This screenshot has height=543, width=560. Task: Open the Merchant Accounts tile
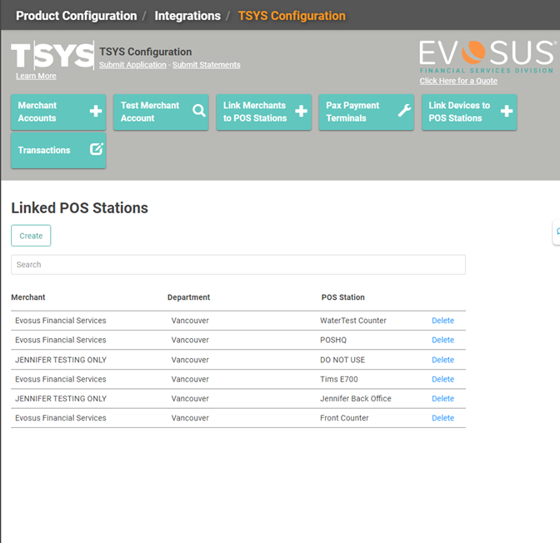[58, 112]
